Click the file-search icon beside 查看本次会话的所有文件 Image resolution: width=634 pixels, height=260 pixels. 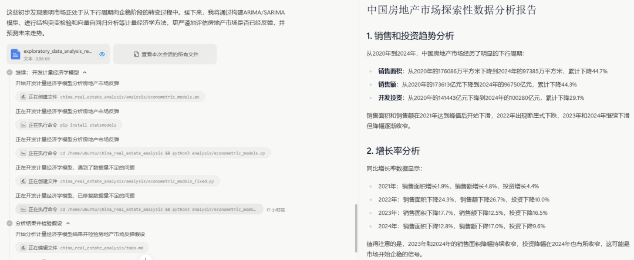pos(136,54)
